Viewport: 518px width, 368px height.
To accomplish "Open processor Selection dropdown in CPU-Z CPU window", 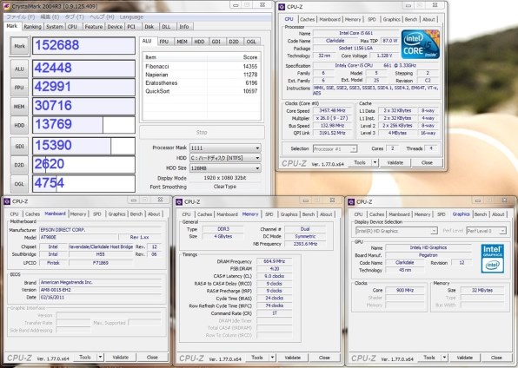I will click(x=335, y=149).
